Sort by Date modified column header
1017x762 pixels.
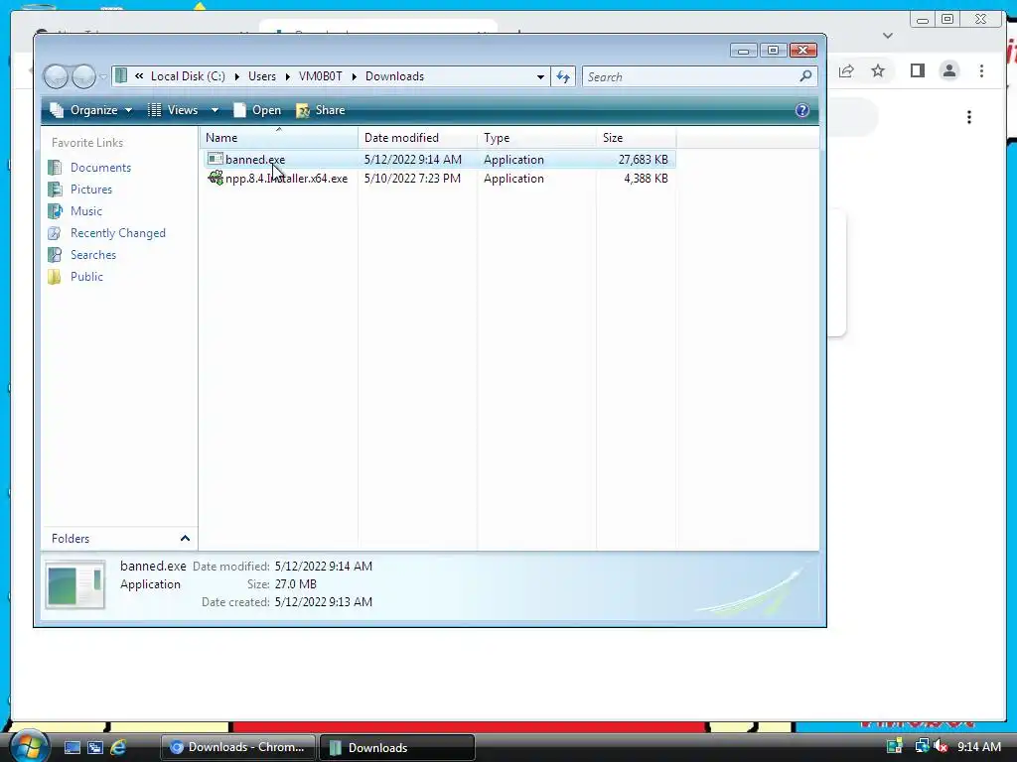click(418, 137)
